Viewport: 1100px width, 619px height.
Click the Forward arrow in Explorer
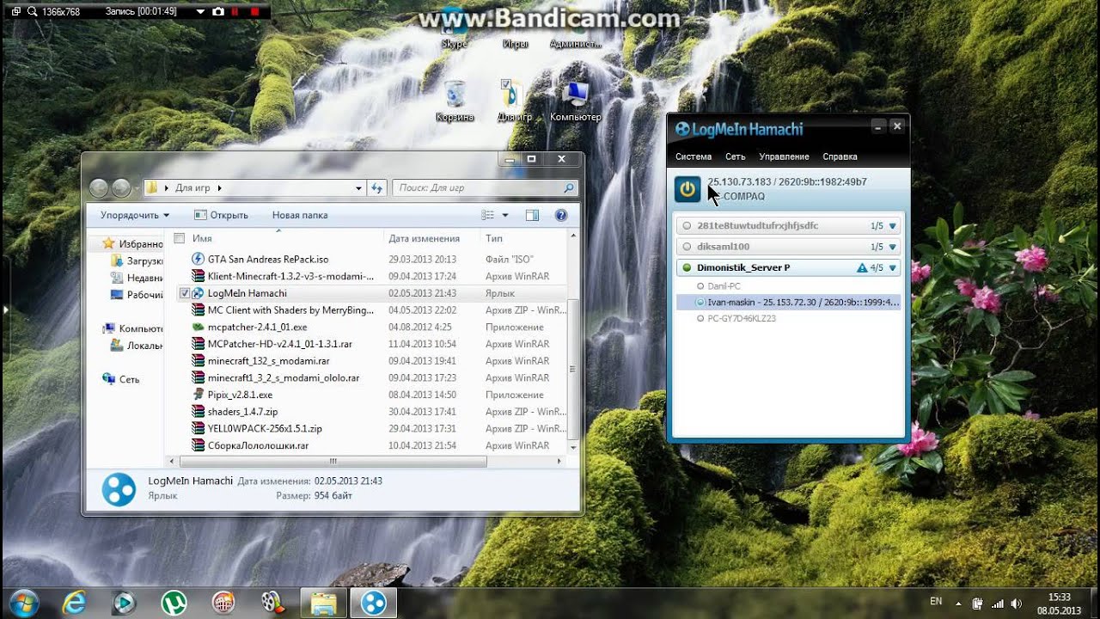click(121, 187)
